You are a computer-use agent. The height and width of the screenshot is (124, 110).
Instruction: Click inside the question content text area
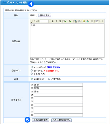click(67, 41)
